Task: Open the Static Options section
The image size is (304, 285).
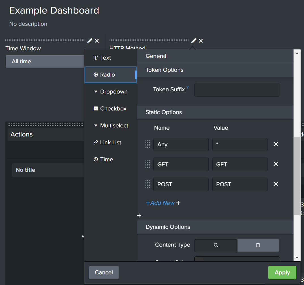Action: pos(163,112)
